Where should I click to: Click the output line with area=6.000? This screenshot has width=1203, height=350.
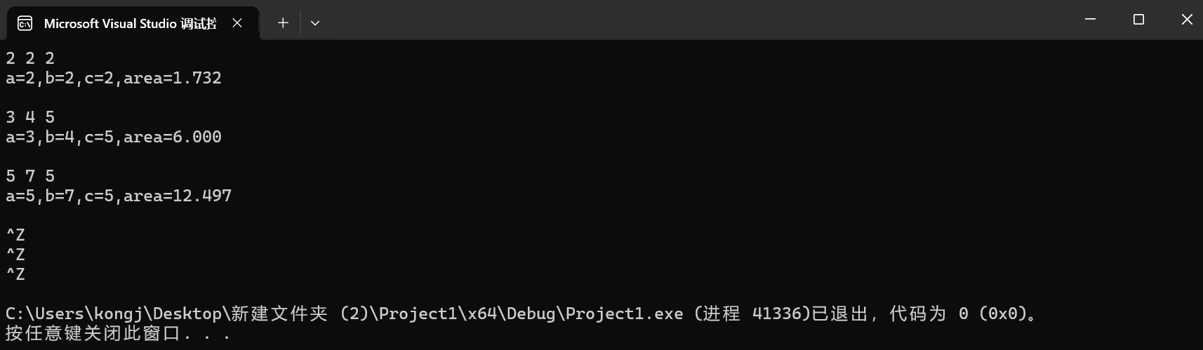[114, 137]
